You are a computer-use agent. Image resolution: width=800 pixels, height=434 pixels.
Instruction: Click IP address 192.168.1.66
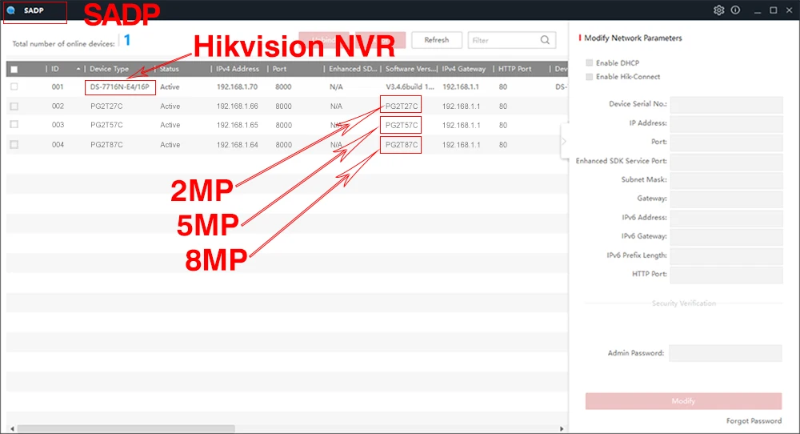[237, 106]
